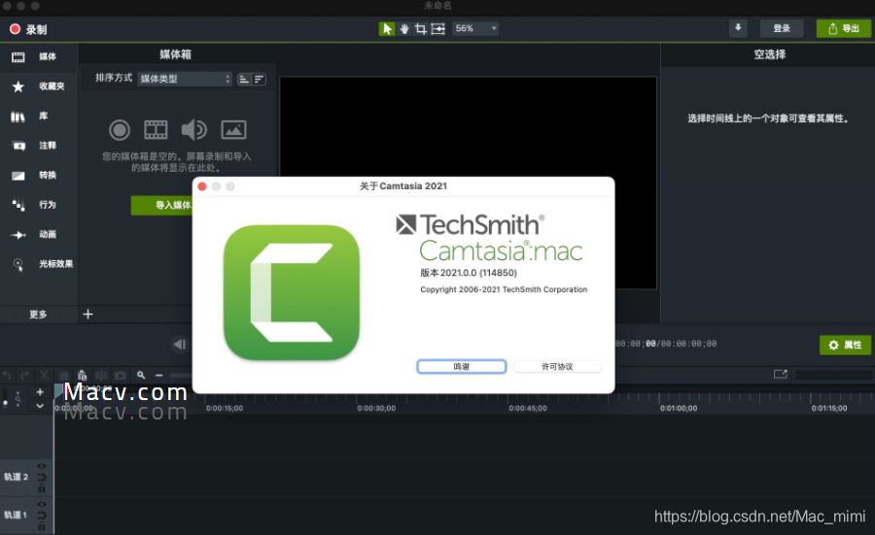
Task: Click the undo icon in timeline toolbar
Action: [x=7, y=376]
